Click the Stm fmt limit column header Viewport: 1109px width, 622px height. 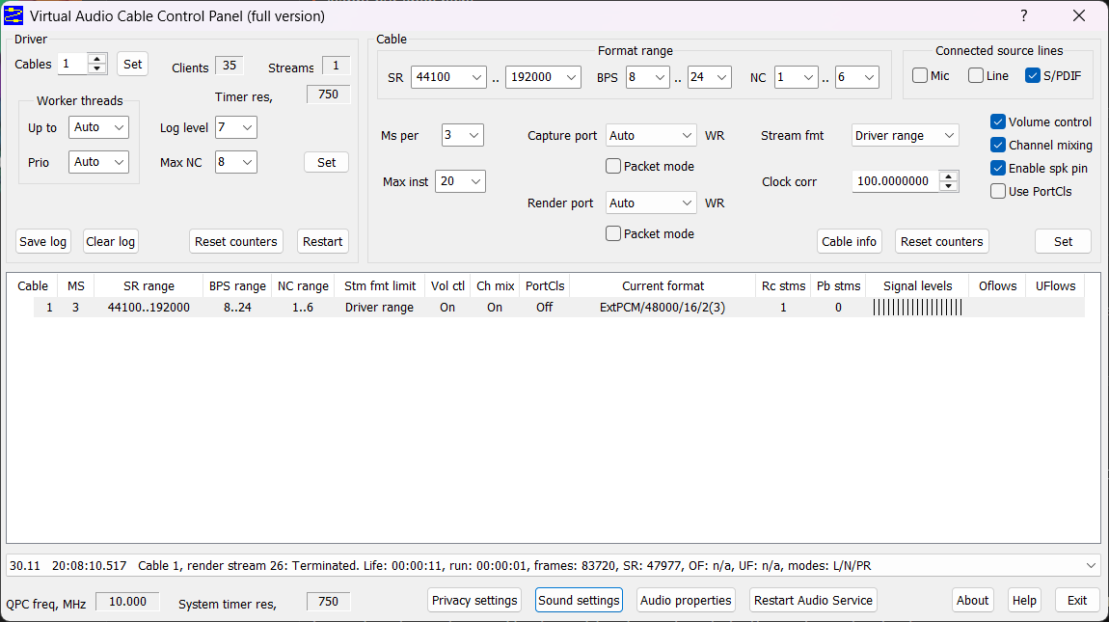coord(380,285)
